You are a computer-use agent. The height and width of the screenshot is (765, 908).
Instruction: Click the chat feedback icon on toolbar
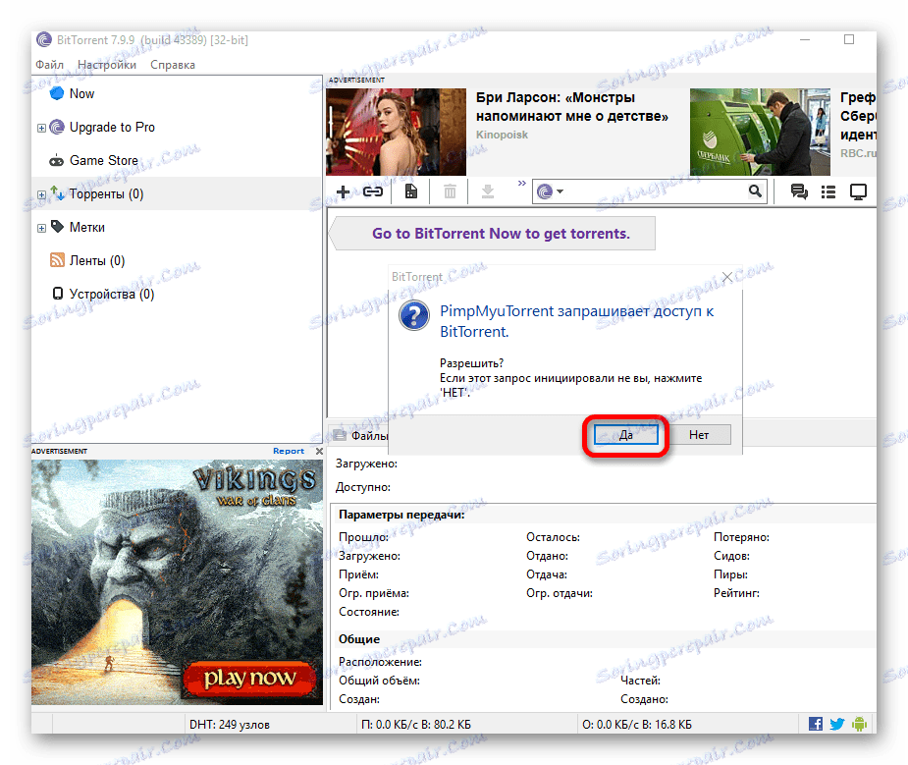[x=798, y=191]
